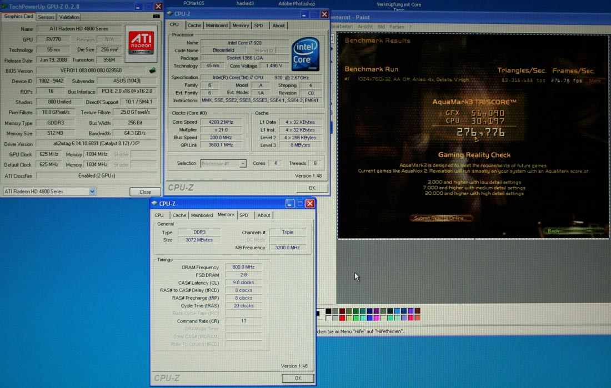Screen dimensions: 611x388
Task: Pick the black swatch in Paint palette
Action: pyautogui.click(x=328, y=311)
